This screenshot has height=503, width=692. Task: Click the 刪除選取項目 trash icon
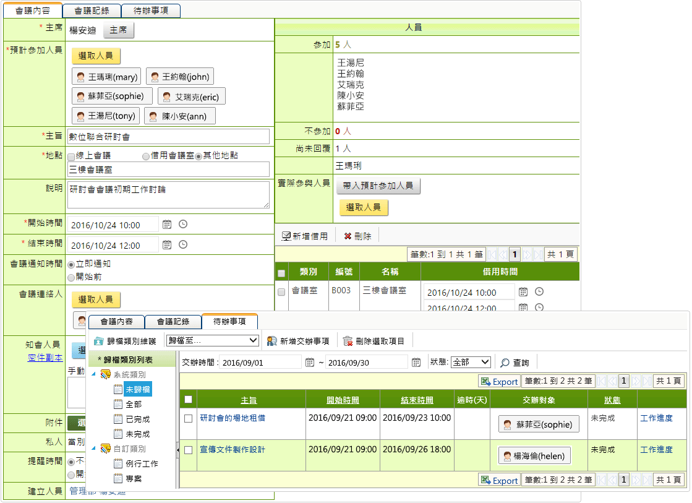tap(348, 341)
